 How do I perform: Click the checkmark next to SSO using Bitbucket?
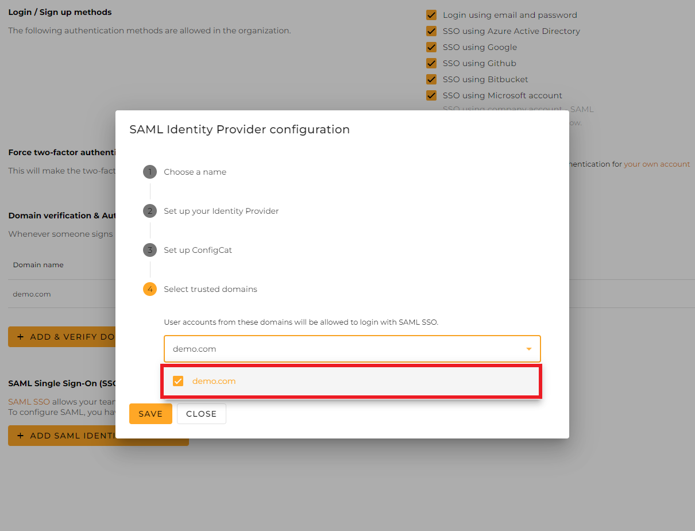tap(431, 79)
